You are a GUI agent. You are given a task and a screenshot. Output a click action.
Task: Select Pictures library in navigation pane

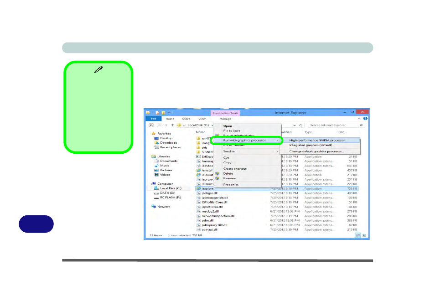[166, 170]
